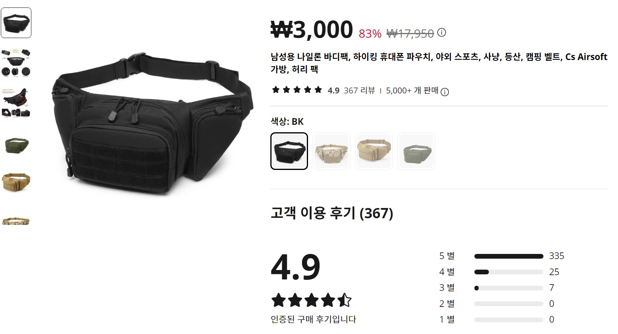Click the info icon next to 5,000+ sold

coord(445,92)
